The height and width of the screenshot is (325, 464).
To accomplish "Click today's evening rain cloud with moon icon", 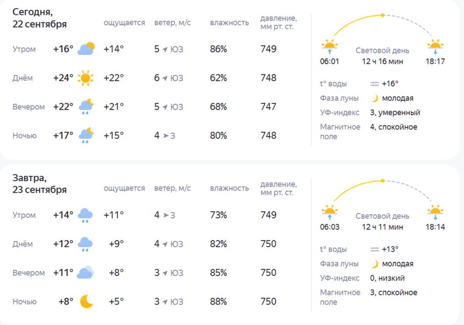I will click(x=86, y=107).
